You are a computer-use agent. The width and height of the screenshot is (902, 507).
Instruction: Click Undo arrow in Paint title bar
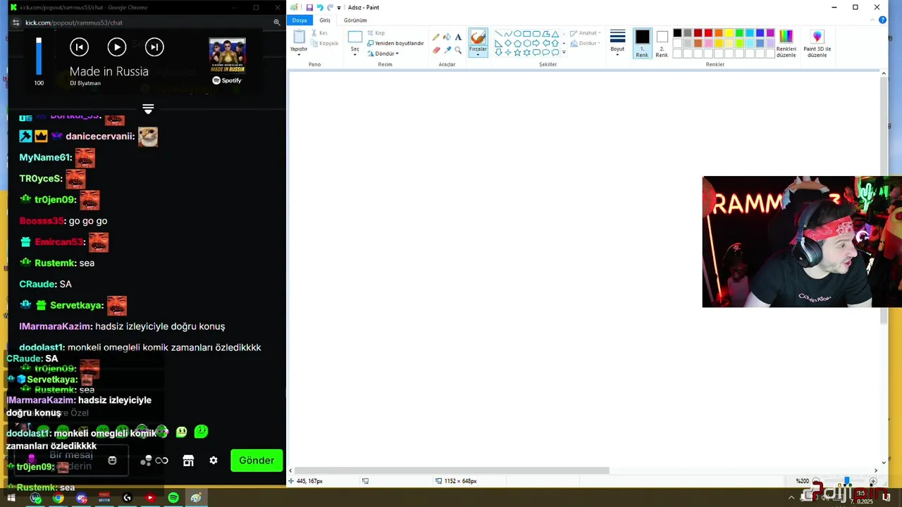319,7
